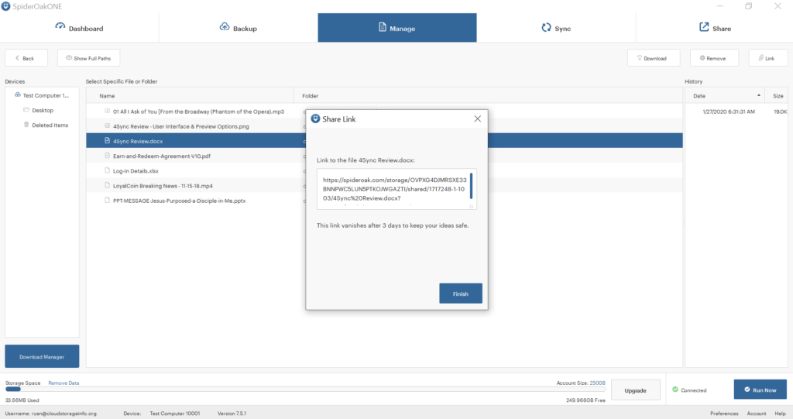Screen dimensions: 793x419
Task: Click the Upgrade button
Action: [x=635, y=390]
